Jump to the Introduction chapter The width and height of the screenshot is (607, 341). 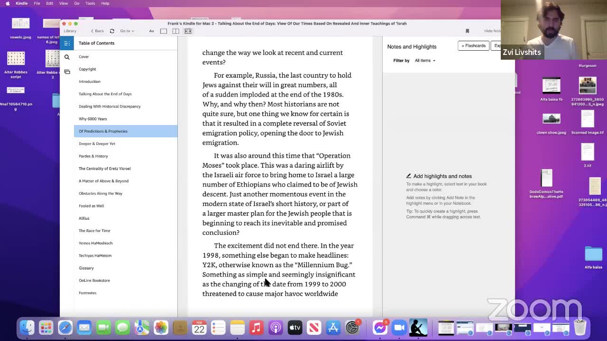(90, 81)
